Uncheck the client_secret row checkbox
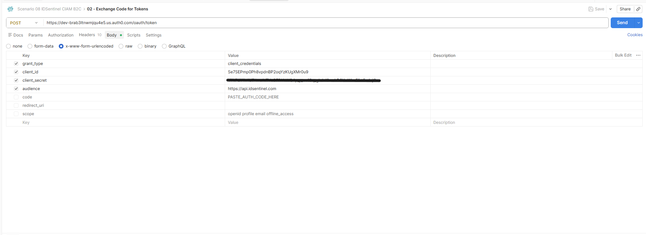 click(16, 80)
